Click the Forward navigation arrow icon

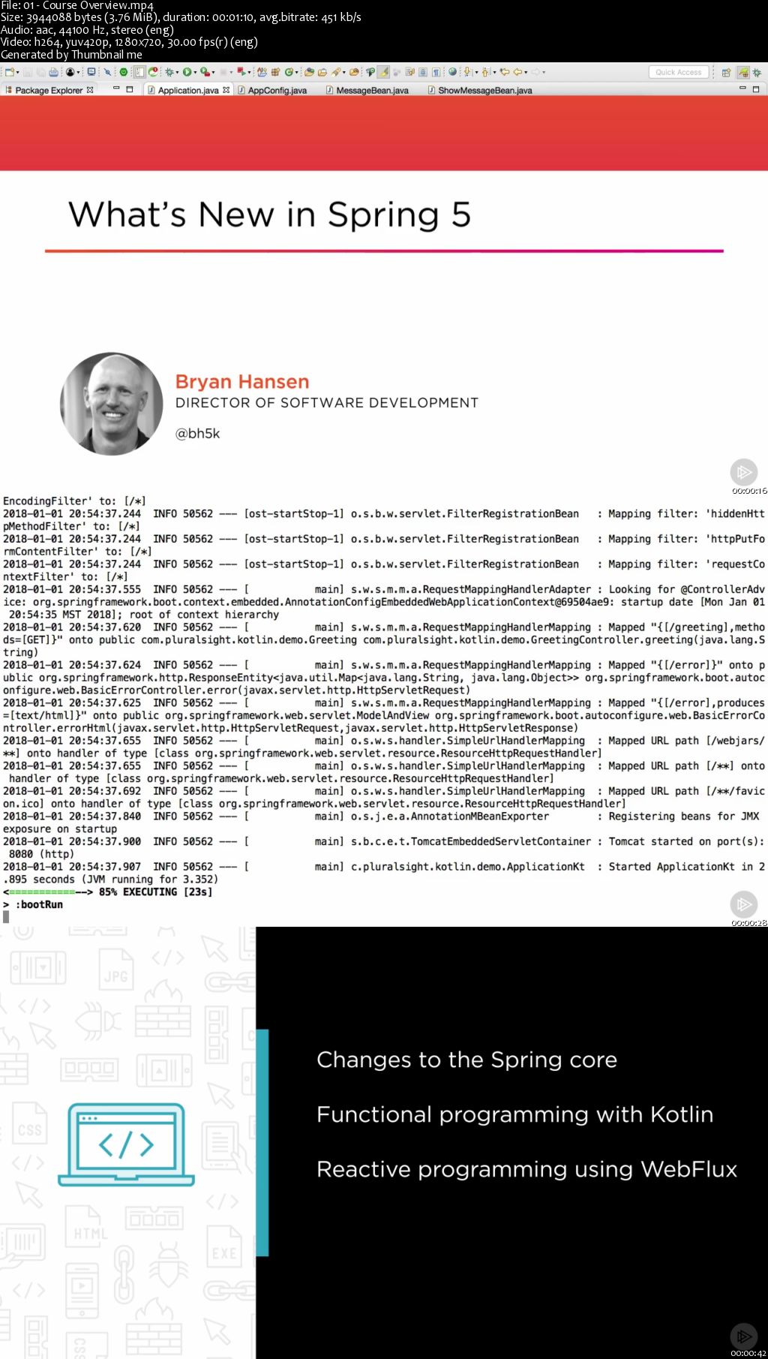(535, 72)
